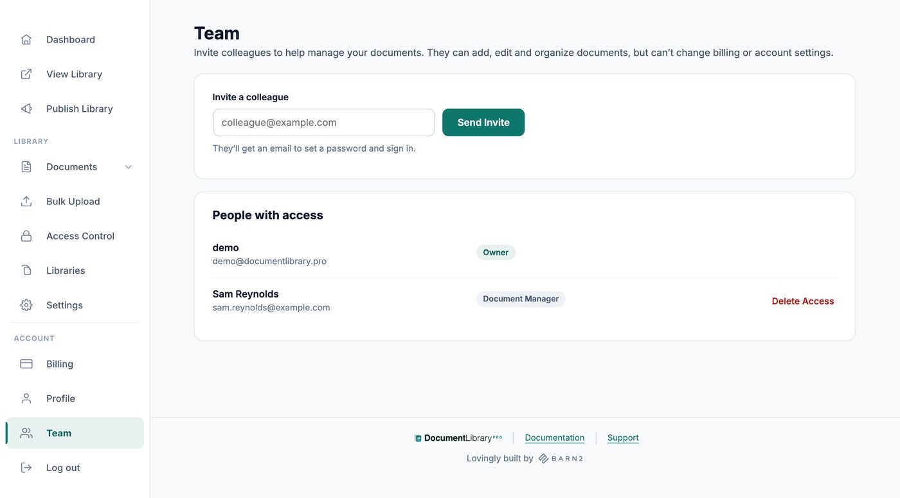Viewport: 900px width, 498px height.
Task: Expand the Documents submenu chevron
Action: (129, 167)
